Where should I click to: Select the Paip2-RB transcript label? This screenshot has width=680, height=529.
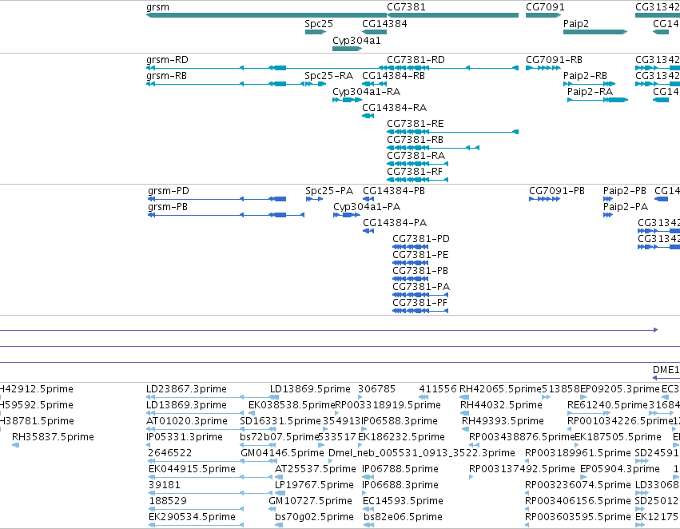tap(585, 76)
